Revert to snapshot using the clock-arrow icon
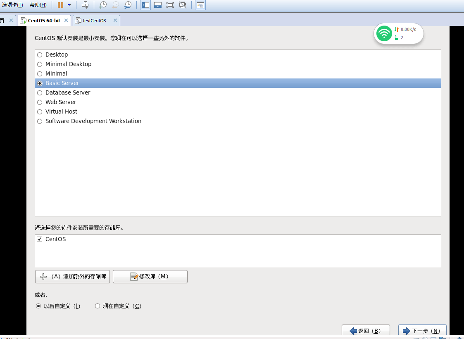This screenshot has width=464, height=339. point(115,5)
